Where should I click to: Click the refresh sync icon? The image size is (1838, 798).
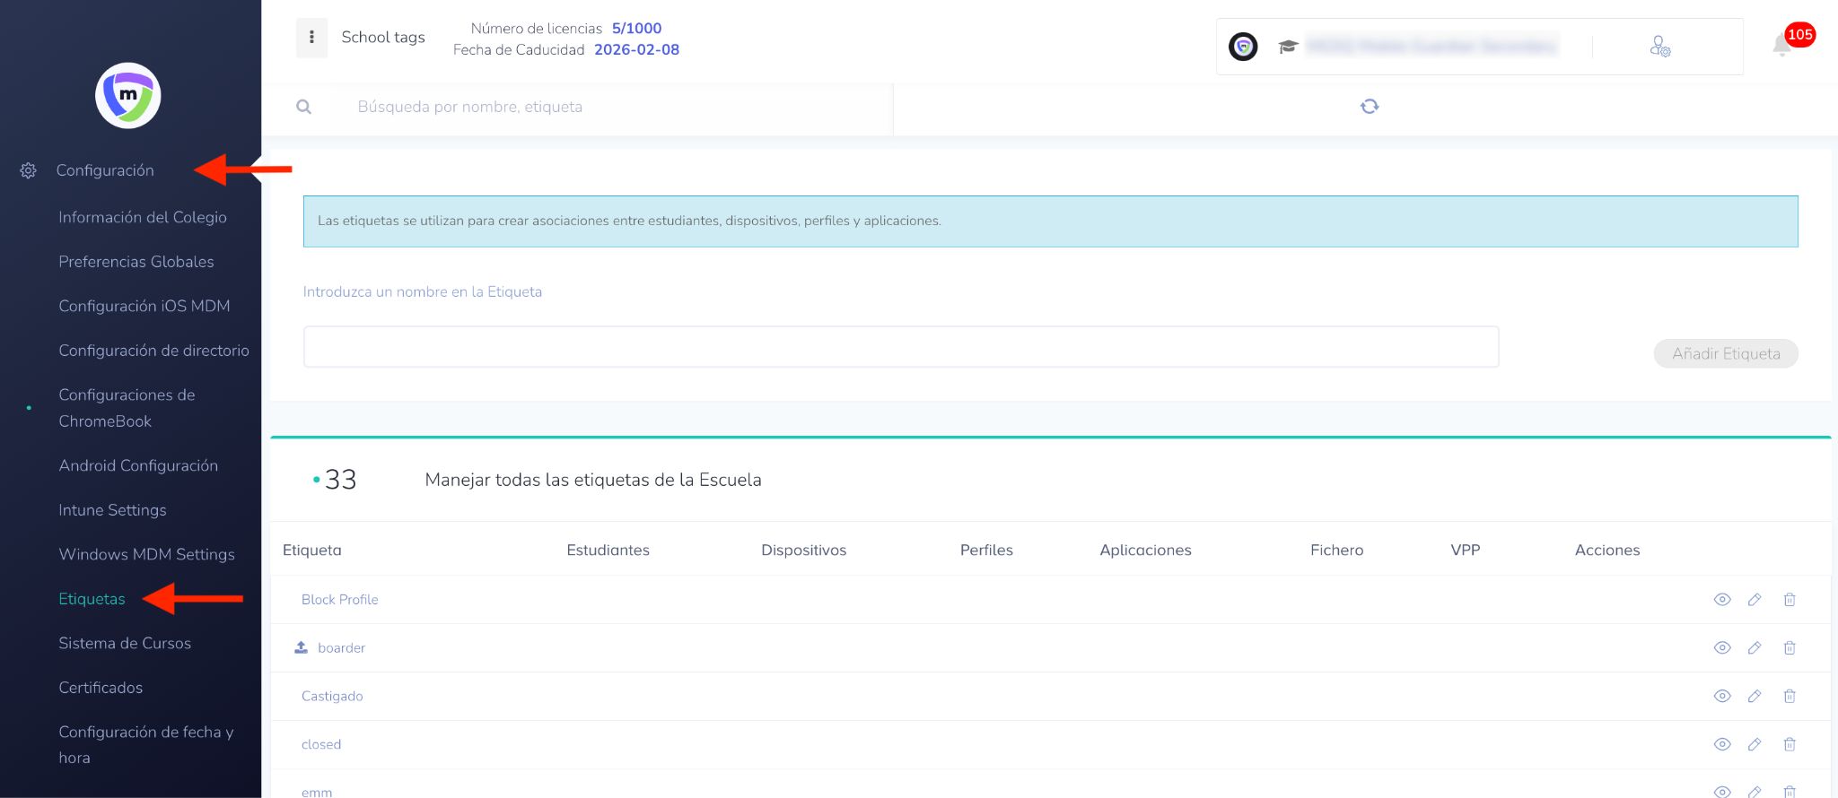click(1369, 107)
